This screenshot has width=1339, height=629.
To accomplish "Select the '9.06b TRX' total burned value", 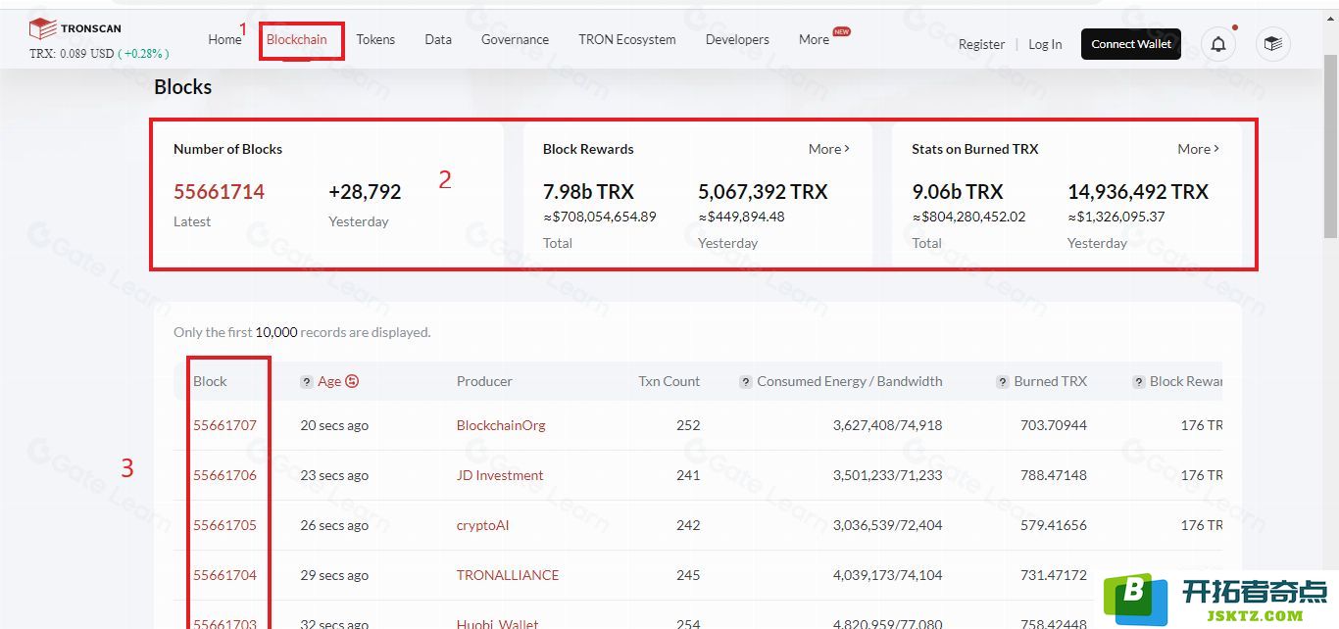I will 958,192.
